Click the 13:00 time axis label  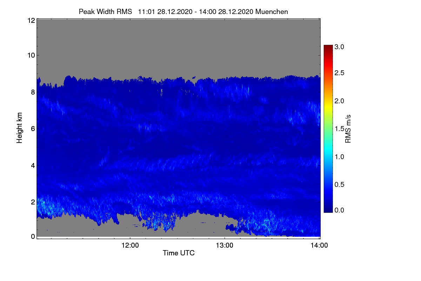coord(225,246)
